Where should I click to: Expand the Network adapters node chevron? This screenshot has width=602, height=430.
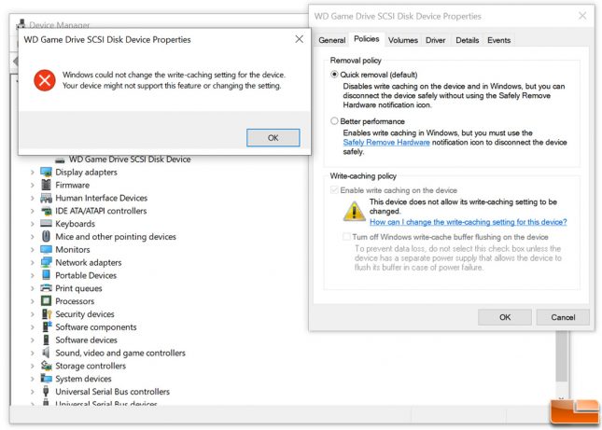33,263
